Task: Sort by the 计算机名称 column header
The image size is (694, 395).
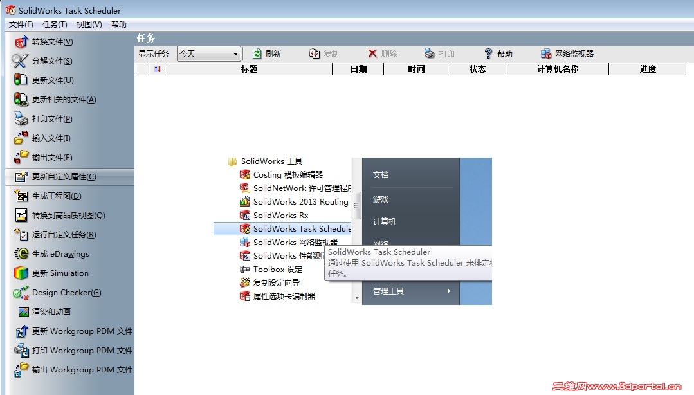Action: (557, 69)
